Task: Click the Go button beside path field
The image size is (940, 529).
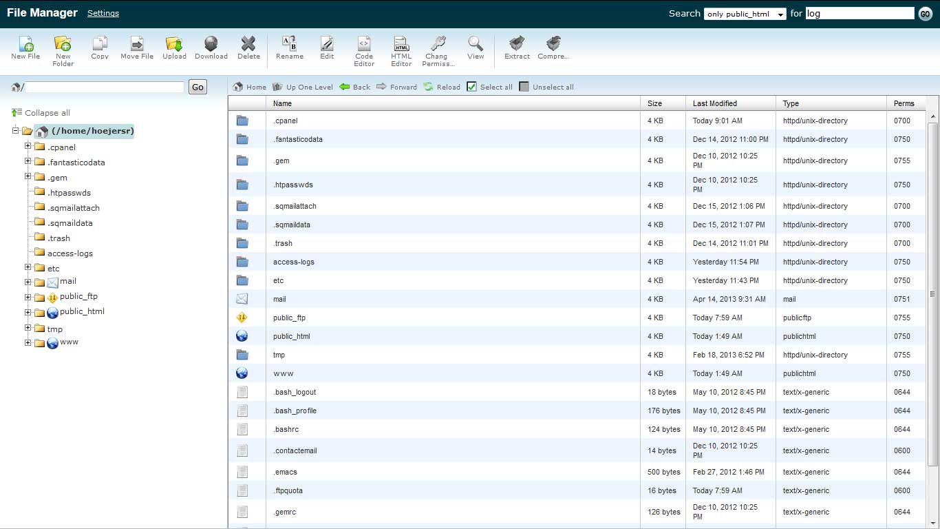Action: coord(197,87)
